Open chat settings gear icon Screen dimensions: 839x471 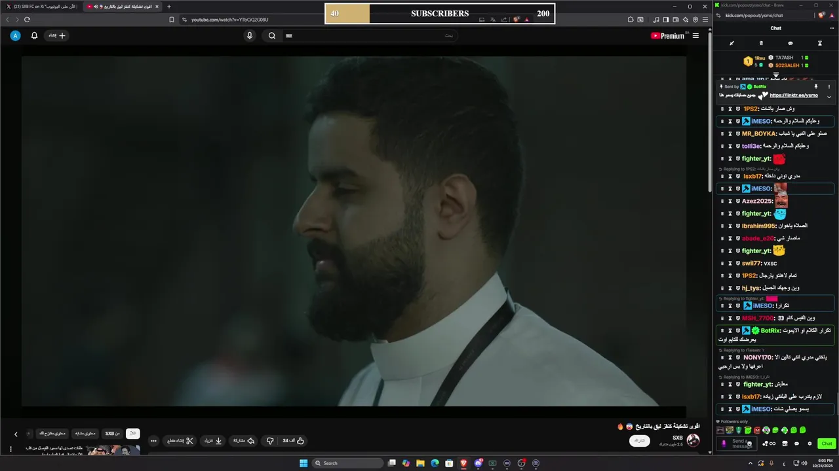pyautogui.click(x=810, y=444)
